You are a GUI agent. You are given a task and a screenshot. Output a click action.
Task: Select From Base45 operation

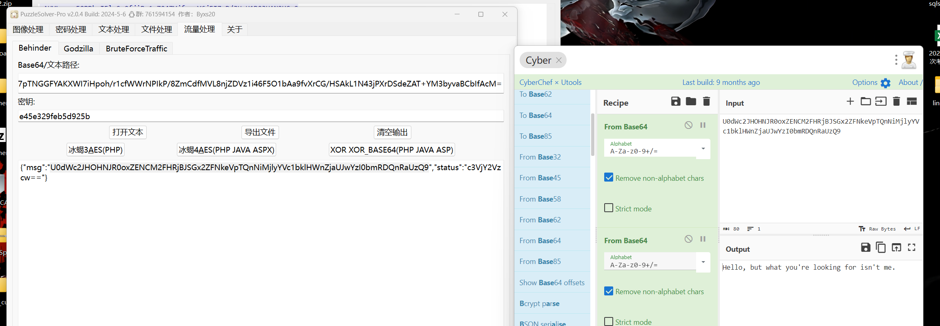(x=552, y=178)
